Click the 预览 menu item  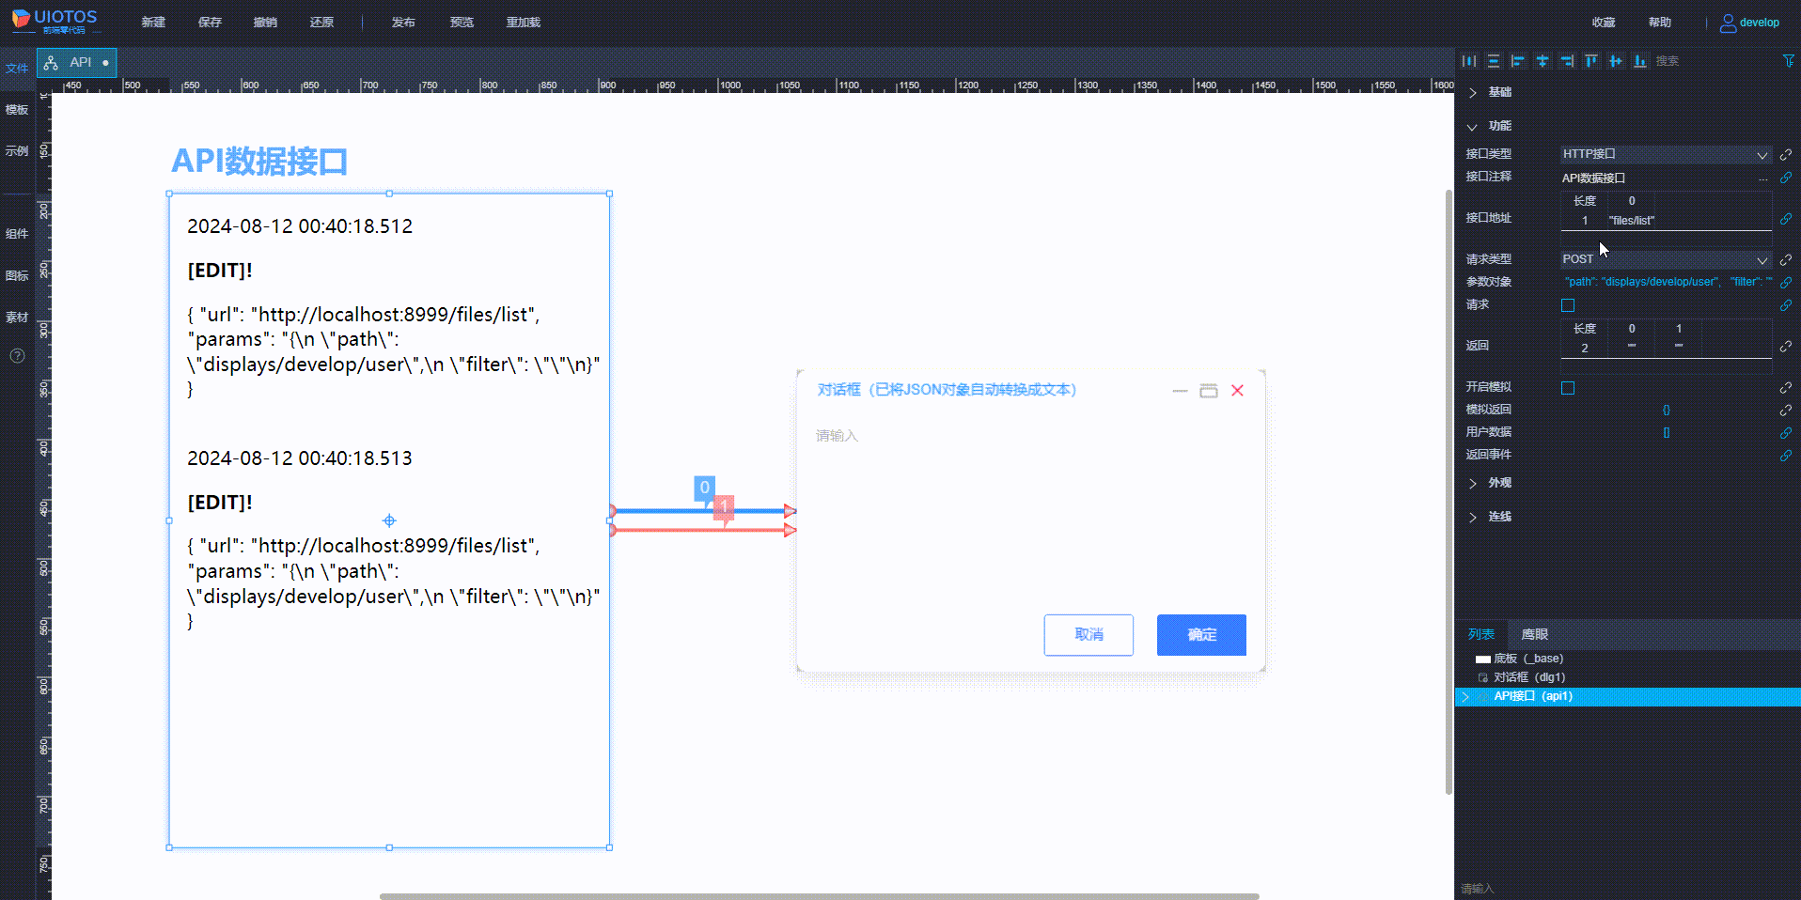[462, 23]
